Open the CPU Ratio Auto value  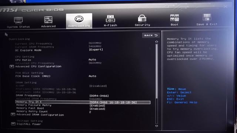pos(92,59)
